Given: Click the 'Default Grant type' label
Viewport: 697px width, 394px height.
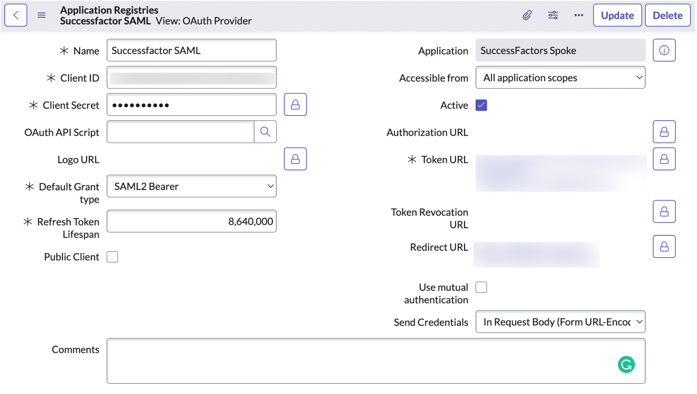Looking at the screenshot, I should tap(69, 193).
